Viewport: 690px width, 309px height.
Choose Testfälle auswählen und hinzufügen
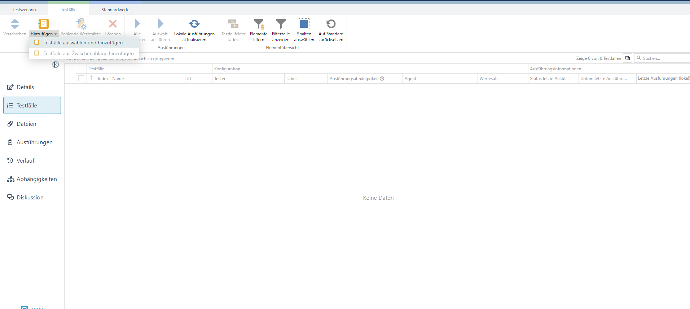pos(83,43)
